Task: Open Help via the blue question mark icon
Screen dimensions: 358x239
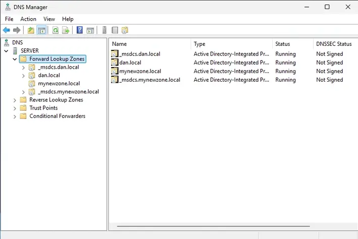Action: pos(80,30)
